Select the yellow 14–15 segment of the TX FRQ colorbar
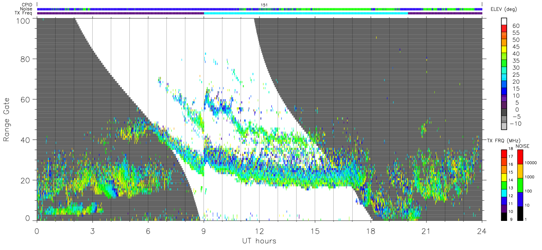The height and width of the screenshot is (250, 542). 504,177
